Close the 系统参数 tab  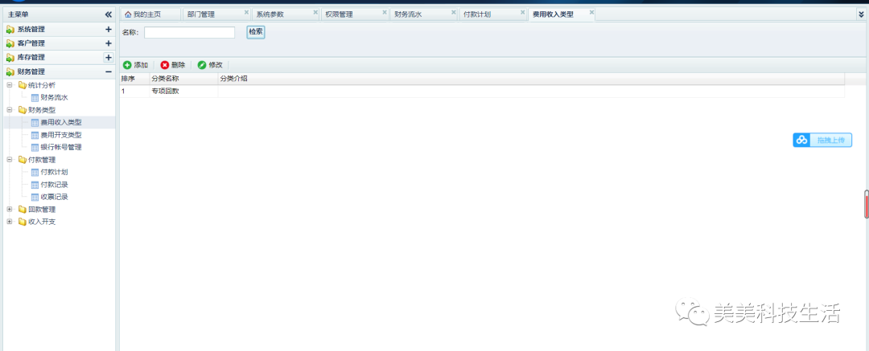pos(315,12)
